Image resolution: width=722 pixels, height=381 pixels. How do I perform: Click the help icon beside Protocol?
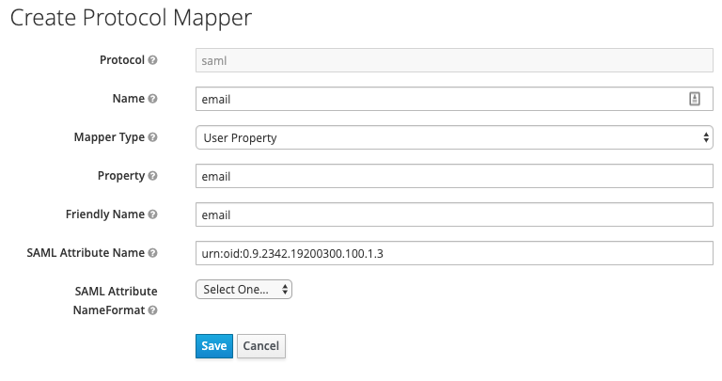coord(153,60)
